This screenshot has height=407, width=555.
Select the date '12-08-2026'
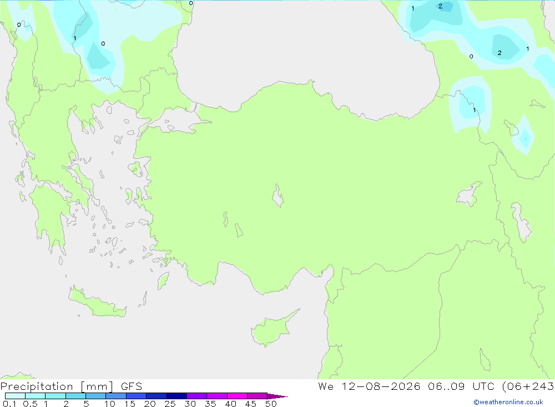tap(381, 386)
